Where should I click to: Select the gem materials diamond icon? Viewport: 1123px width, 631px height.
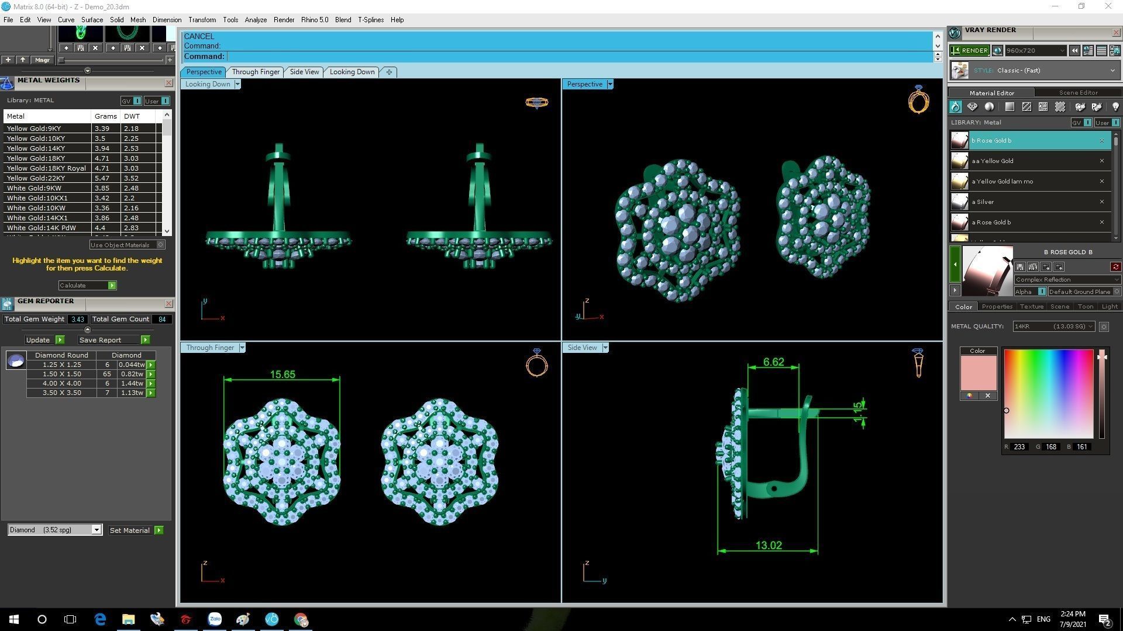[x=972, y=107]
